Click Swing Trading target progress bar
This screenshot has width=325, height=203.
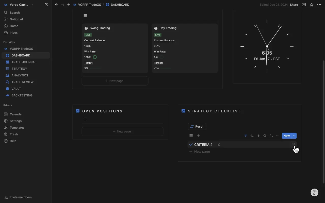click(95, 68)
